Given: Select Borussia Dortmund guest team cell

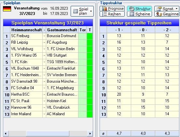Looking at the screenshot, I should click(62, 36).
